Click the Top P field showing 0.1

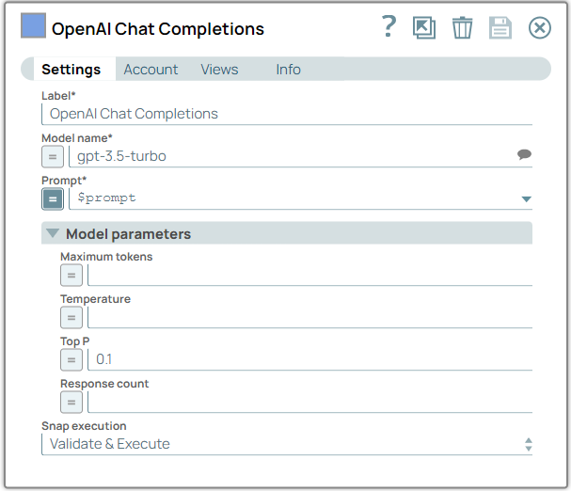pyautogui.click(x=309, y=359)
